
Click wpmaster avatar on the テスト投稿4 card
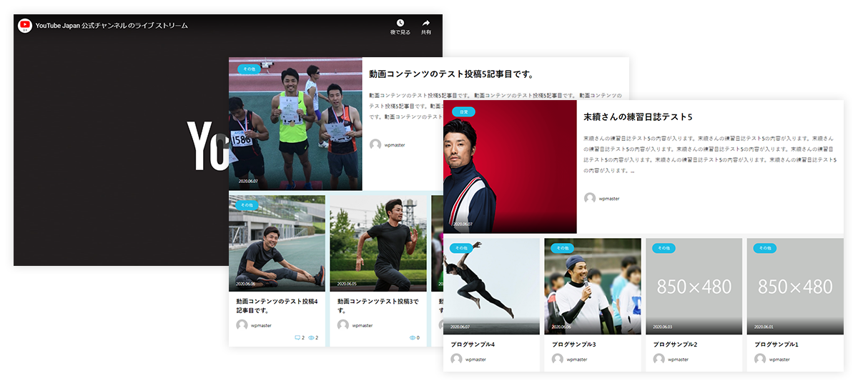242,325
